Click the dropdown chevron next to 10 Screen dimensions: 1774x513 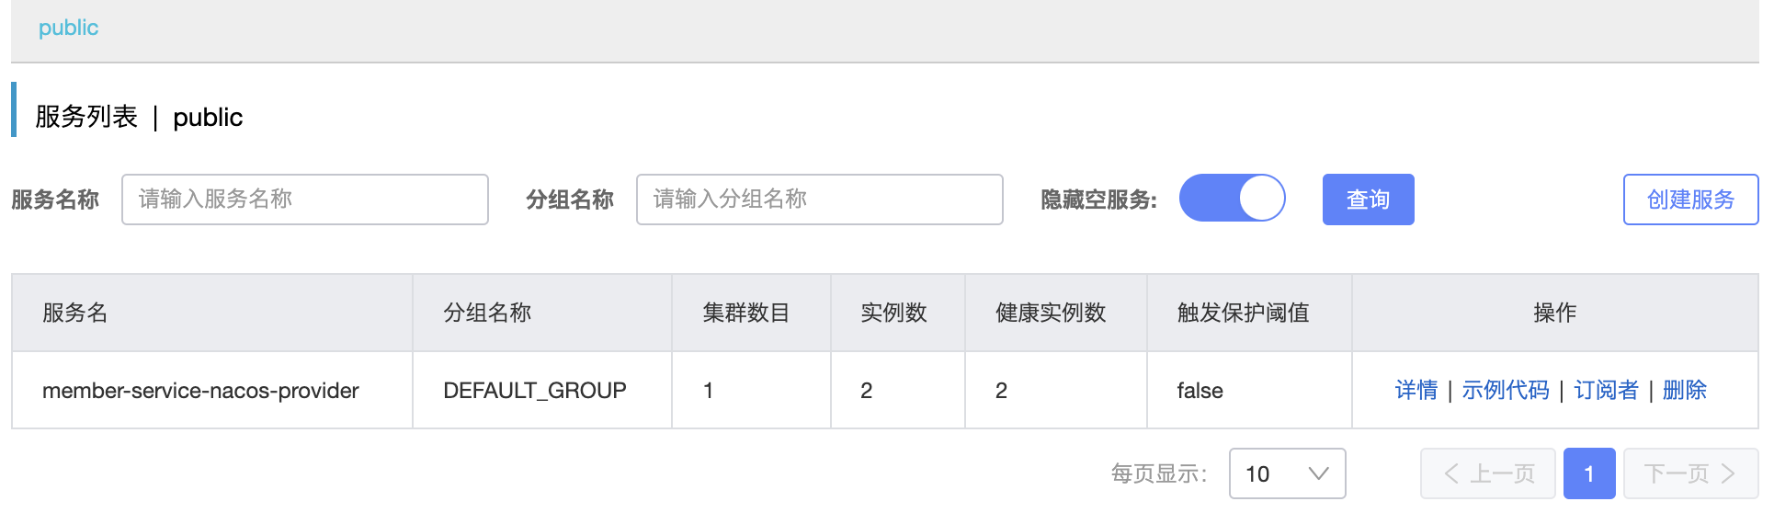coord(1318,473)
